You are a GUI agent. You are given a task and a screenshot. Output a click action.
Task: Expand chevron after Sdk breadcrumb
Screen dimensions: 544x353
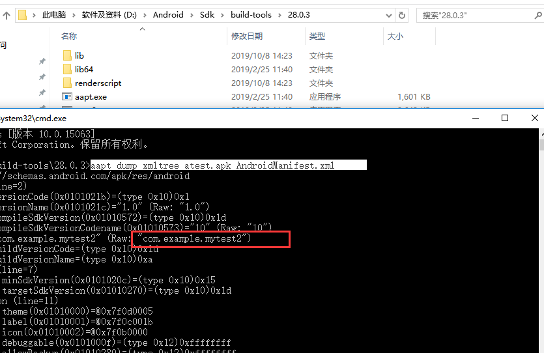click(223, 15)
